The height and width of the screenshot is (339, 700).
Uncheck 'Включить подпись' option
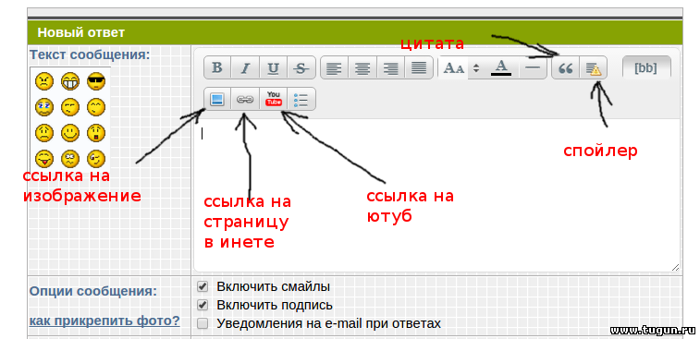click(x=203, y=305)
